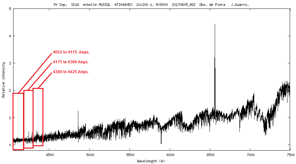
Task: Select the middle red rectangle region
Action: click(x=28, y=119)
